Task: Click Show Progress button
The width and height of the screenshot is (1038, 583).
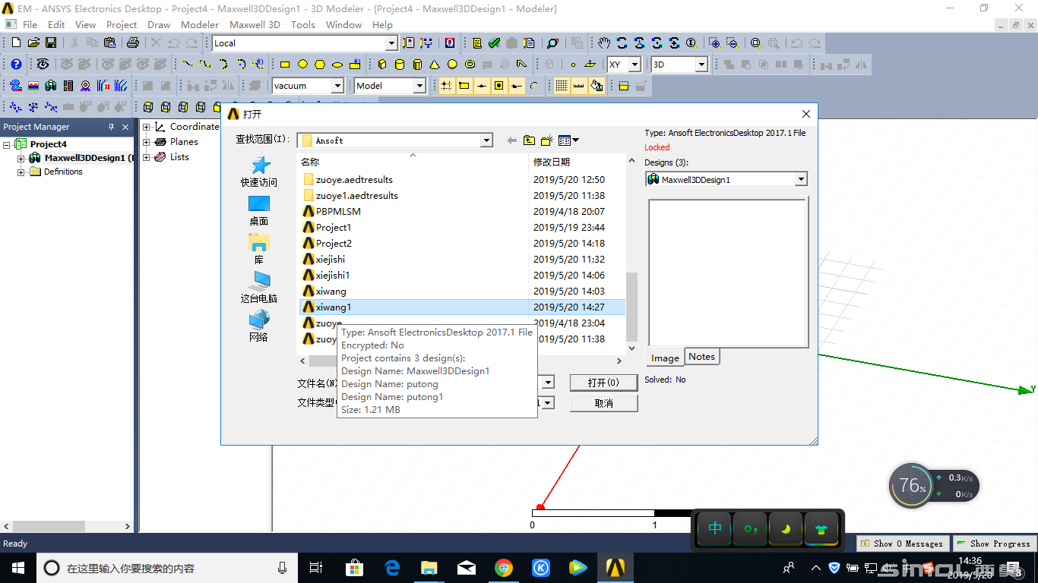Action: coord(993,544)
